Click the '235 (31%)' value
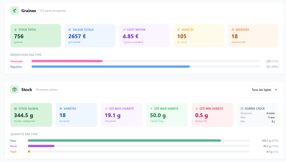 [x=272, y=61]
